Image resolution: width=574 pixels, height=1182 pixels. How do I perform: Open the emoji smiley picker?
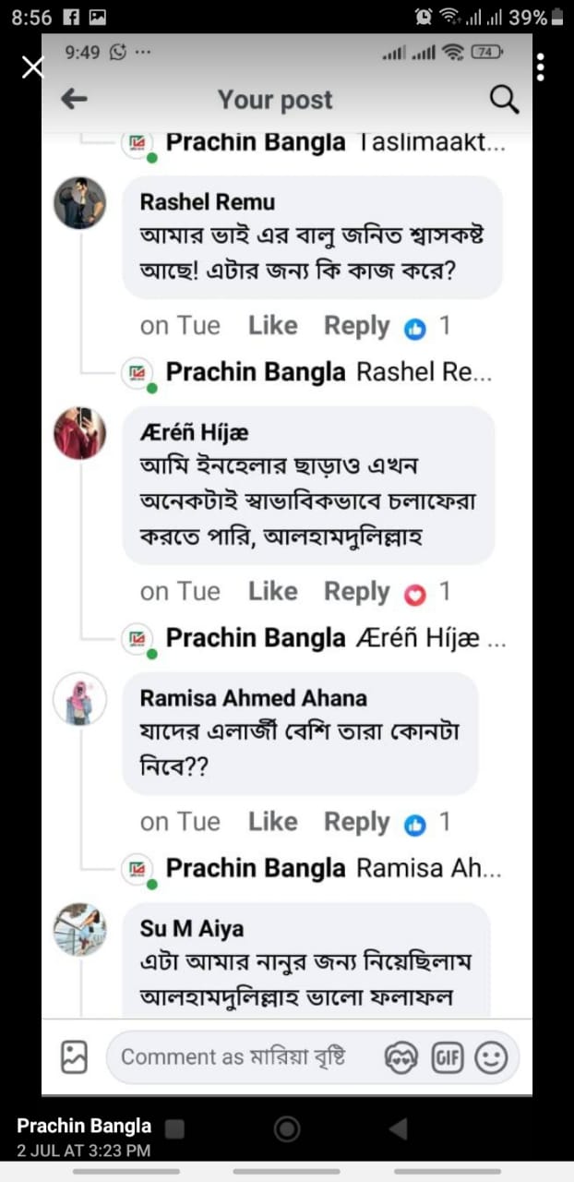point(492,1057)
